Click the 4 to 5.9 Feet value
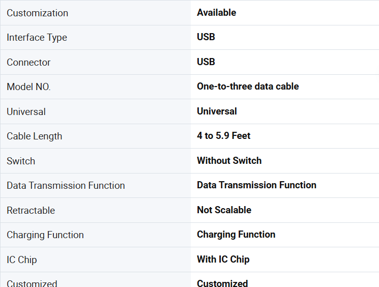379x287 pixels. coord(223,136)
